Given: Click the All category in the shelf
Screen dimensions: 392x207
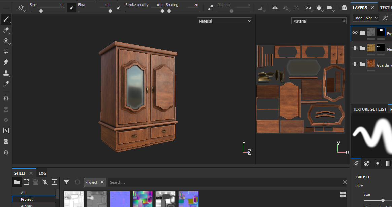Looking at the screenshot, I should click(x=23, y=192).
